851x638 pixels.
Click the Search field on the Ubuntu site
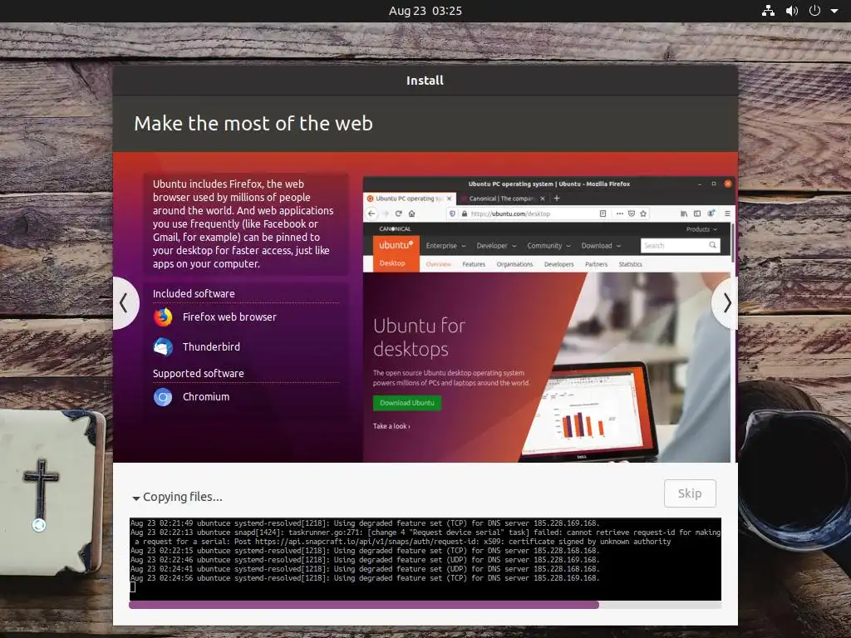pos(681,246)
